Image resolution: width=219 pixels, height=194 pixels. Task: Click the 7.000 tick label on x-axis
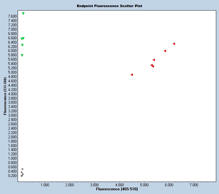(194, 185)
